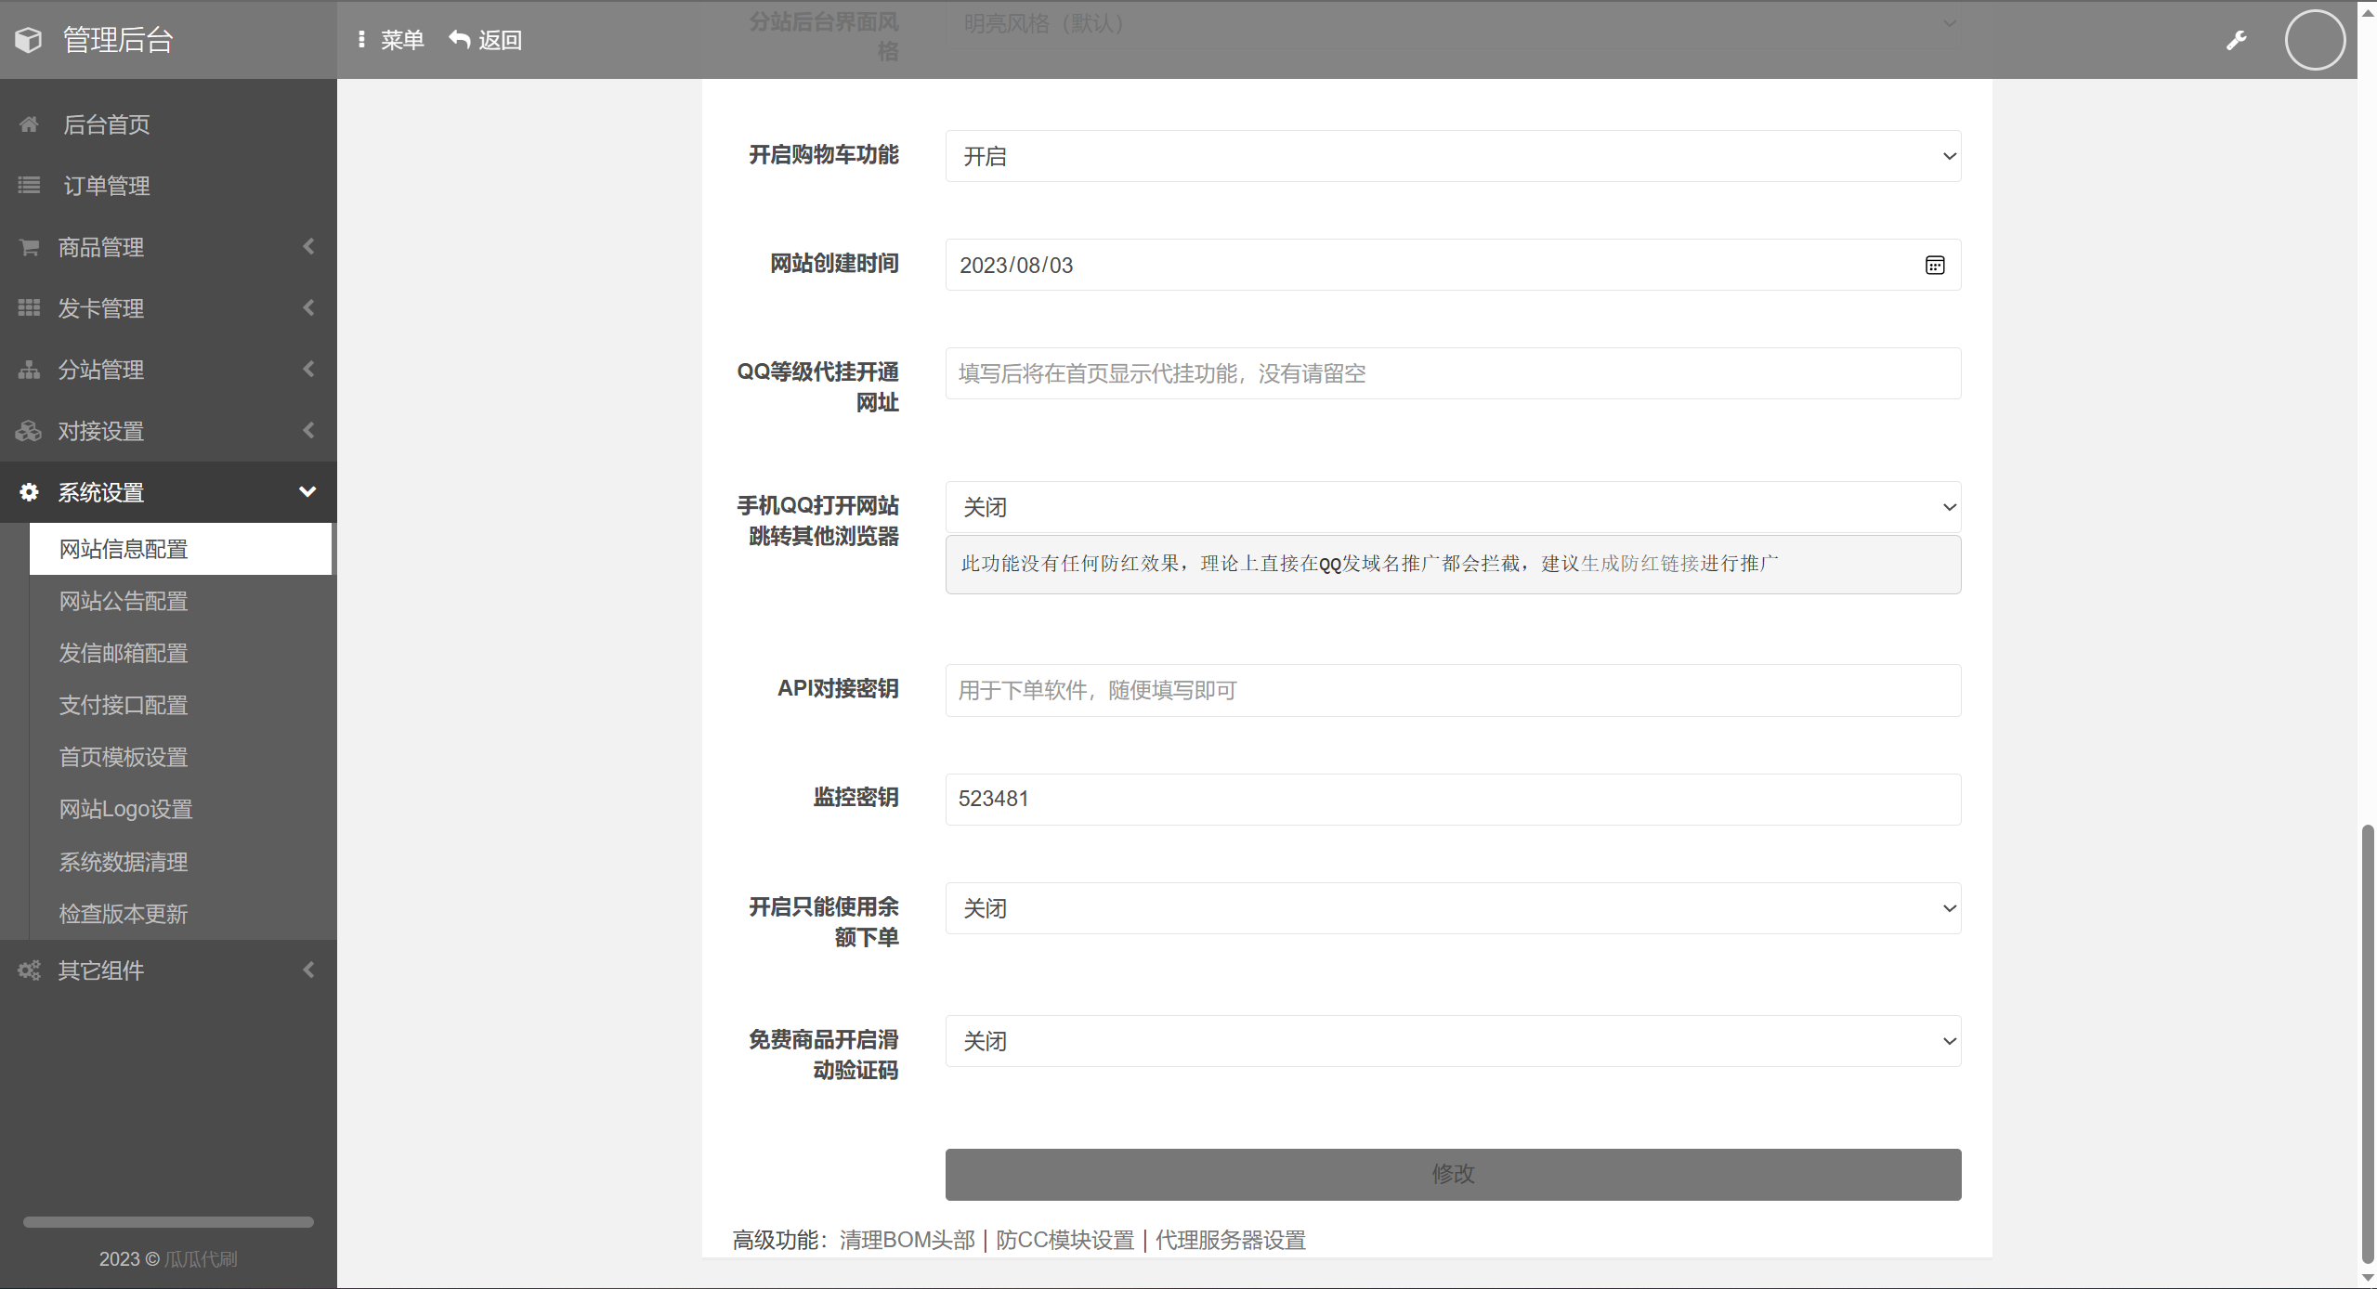Click the 返回 back arrow icon
This screenshot has height=1289, width=2377.
click(459, 39)
